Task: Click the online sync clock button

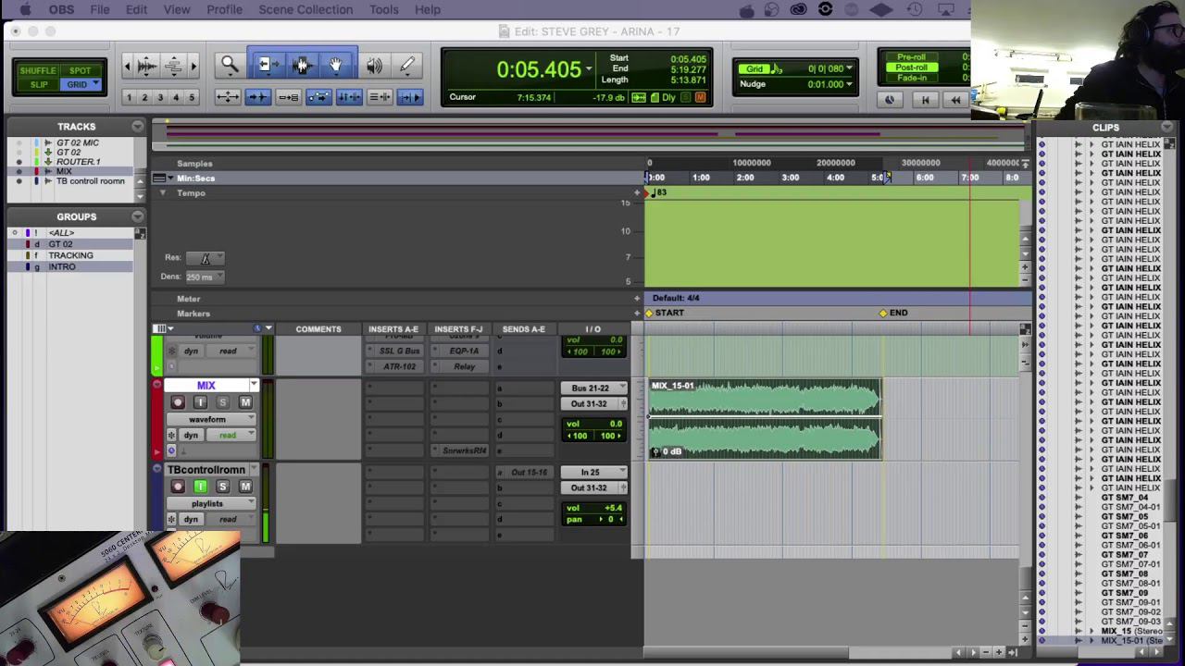Action: [890, 100]
